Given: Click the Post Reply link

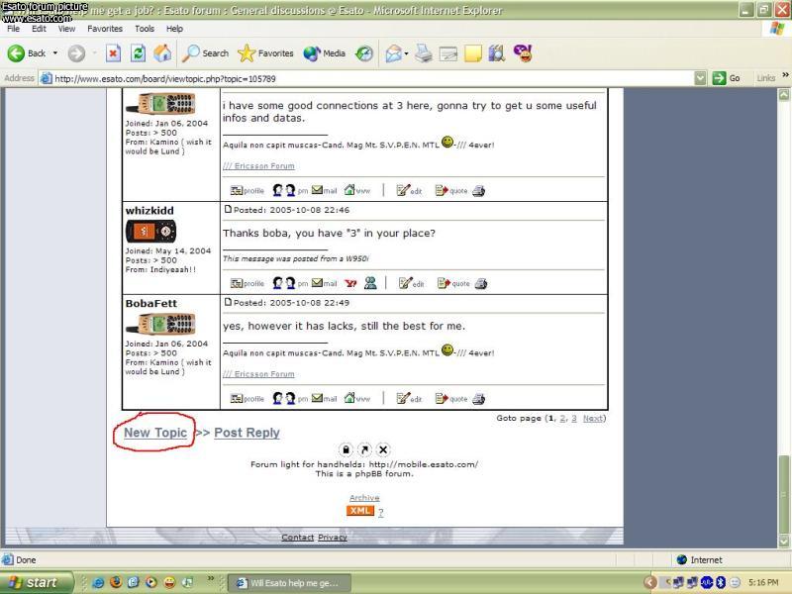Looking at the screenshot, I should click(x=247, y=433).
